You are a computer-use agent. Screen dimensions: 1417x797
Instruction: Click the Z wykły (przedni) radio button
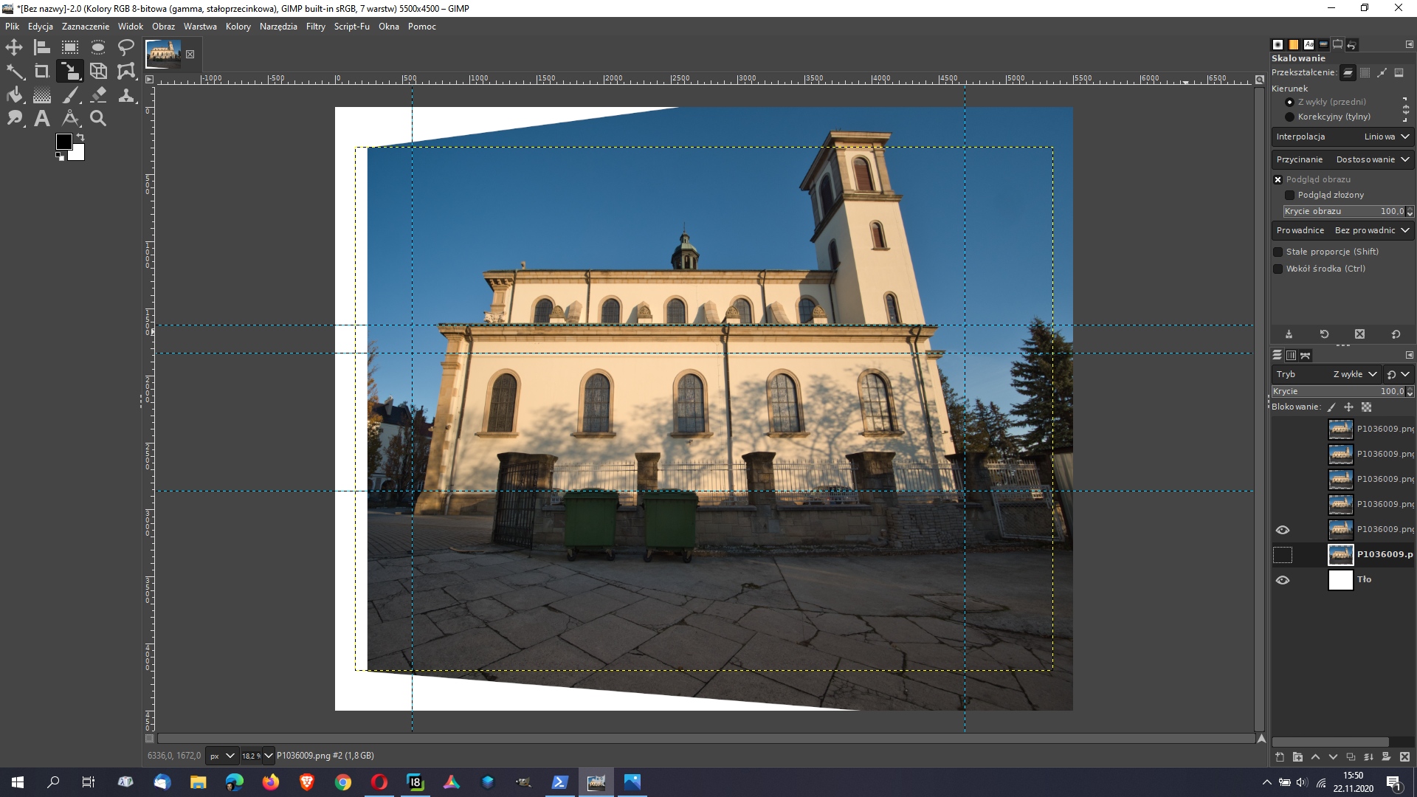pos(1289,101)
